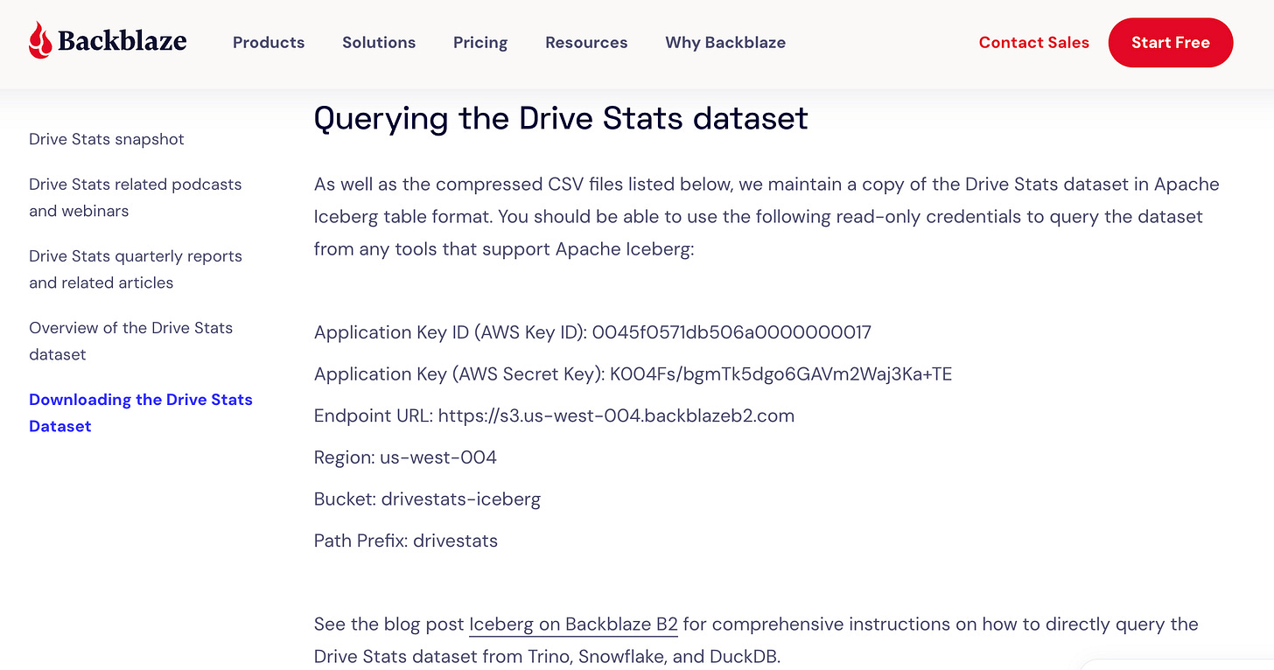
Task: Click the Application Key ID value text
Action: (x=731, y=332)
